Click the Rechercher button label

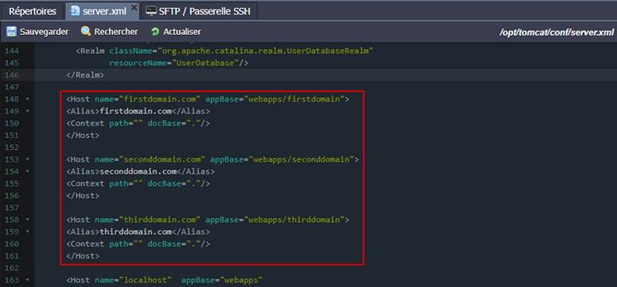pyautogui.click(x=116, y=32)
